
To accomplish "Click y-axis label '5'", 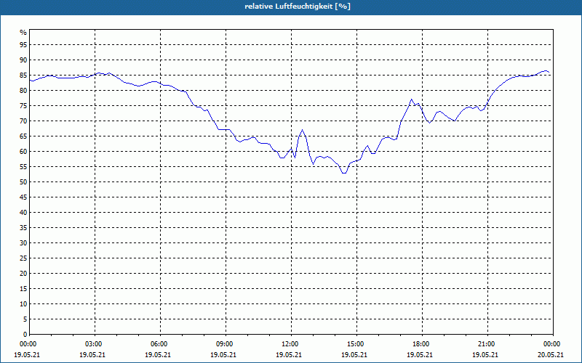I will [25, 319].
